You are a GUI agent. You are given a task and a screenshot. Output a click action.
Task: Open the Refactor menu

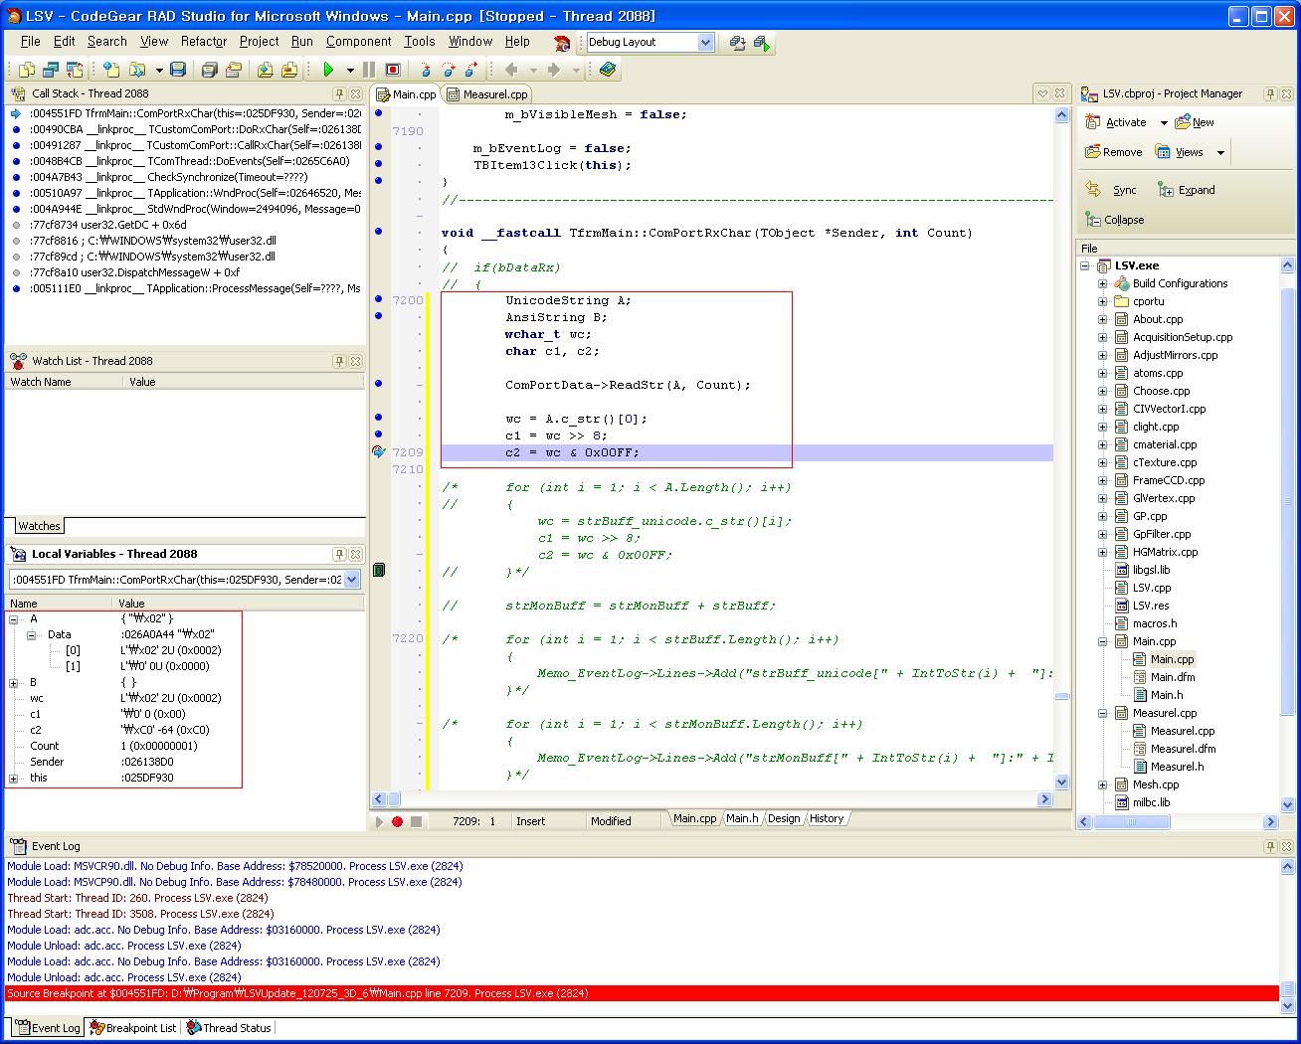(203, 42)
